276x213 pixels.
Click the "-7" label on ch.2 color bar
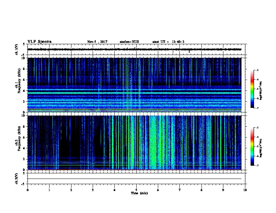click(x=257, y=165)
